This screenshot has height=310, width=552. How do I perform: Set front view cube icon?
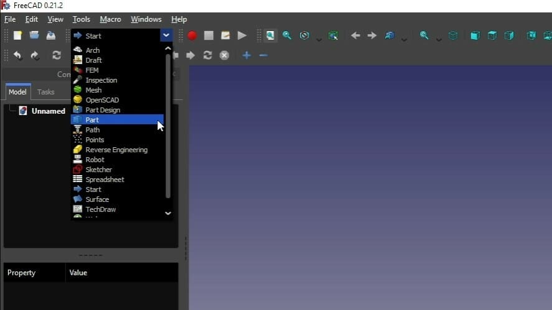point(475,35)
